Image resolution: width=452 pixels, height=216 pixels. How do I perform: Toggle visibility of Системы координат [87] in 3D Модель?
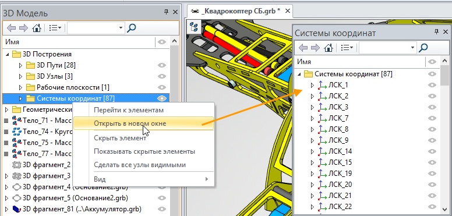(162, 98)
